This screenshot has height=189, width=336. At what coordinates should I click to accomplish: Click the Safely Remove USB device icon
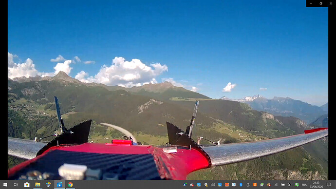click(x=248, y=185)
